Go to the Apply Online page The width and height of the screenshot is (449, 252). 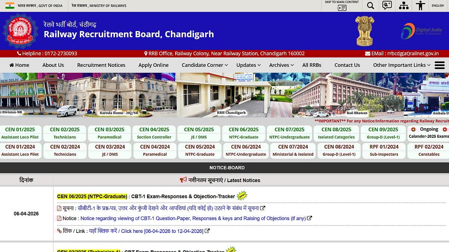click(153, 65)
